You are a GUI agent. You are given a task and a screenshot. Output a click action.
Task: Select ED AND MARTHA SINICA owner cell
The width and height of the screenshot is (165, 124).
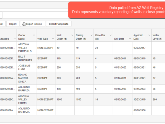pyautogui.click(x=26, y=78)
